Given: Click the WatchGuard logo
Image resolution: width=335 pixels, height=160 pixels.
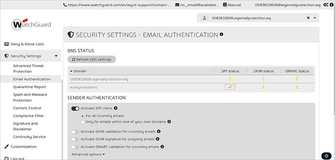Looking at the screenshot, I should pyautogui.click(x=31, y=24).
